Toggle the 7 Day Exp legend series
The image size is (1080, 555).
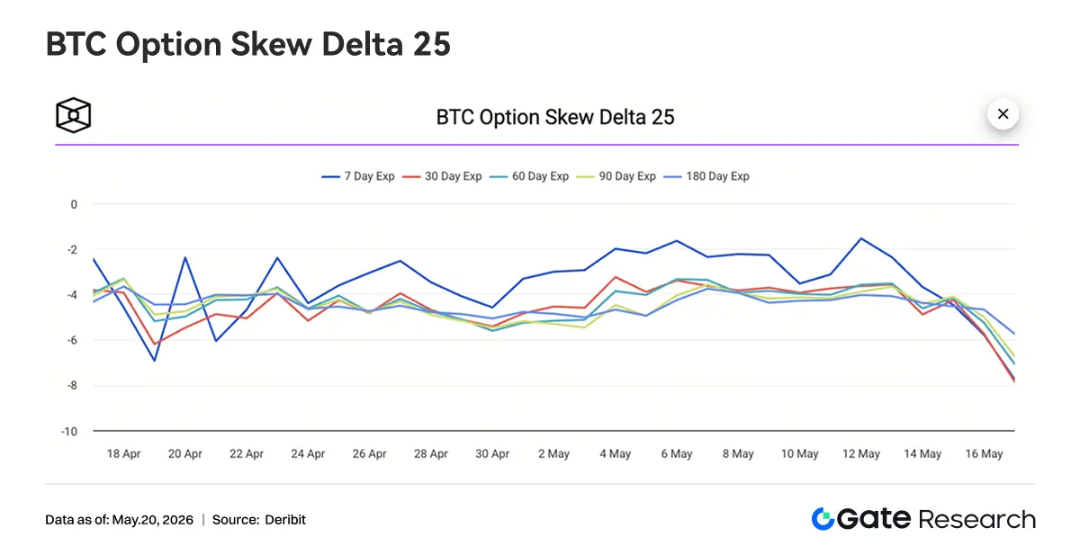358,176
